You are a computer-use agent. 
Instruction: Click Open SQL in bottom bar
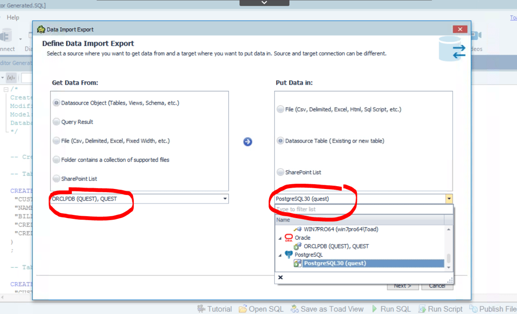coord(261,309)
